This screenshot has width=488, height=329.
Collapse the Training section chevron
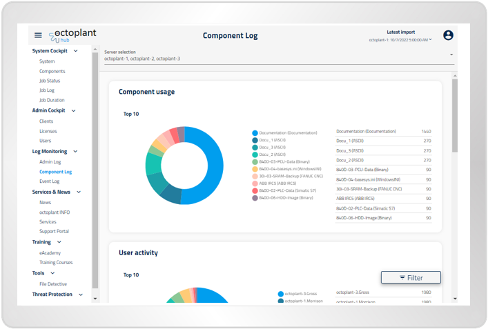tap(59, 242)
